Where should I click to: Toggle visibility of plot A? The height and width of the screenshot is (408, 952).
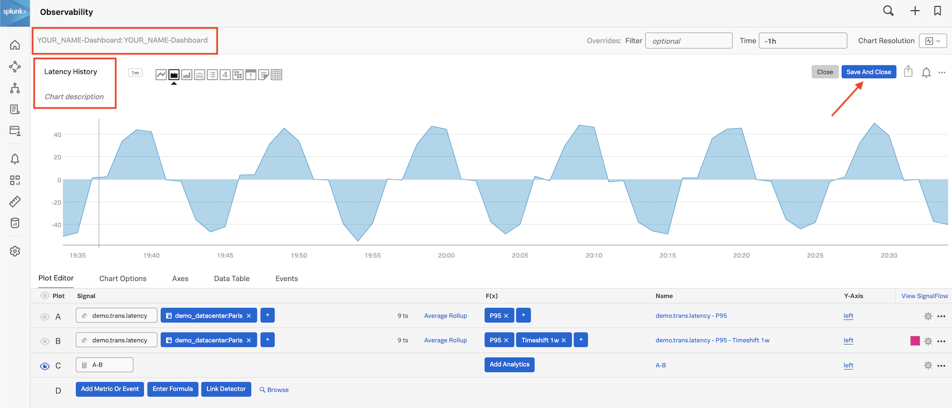click(45, 317)
